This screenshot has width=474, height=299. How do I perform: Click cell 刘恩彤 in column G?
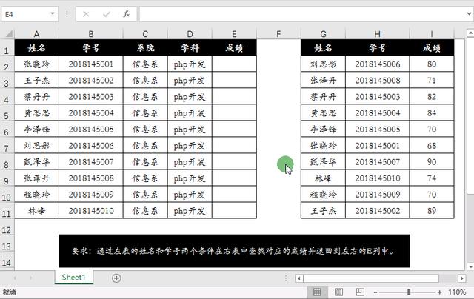click(x=323, y=64)
